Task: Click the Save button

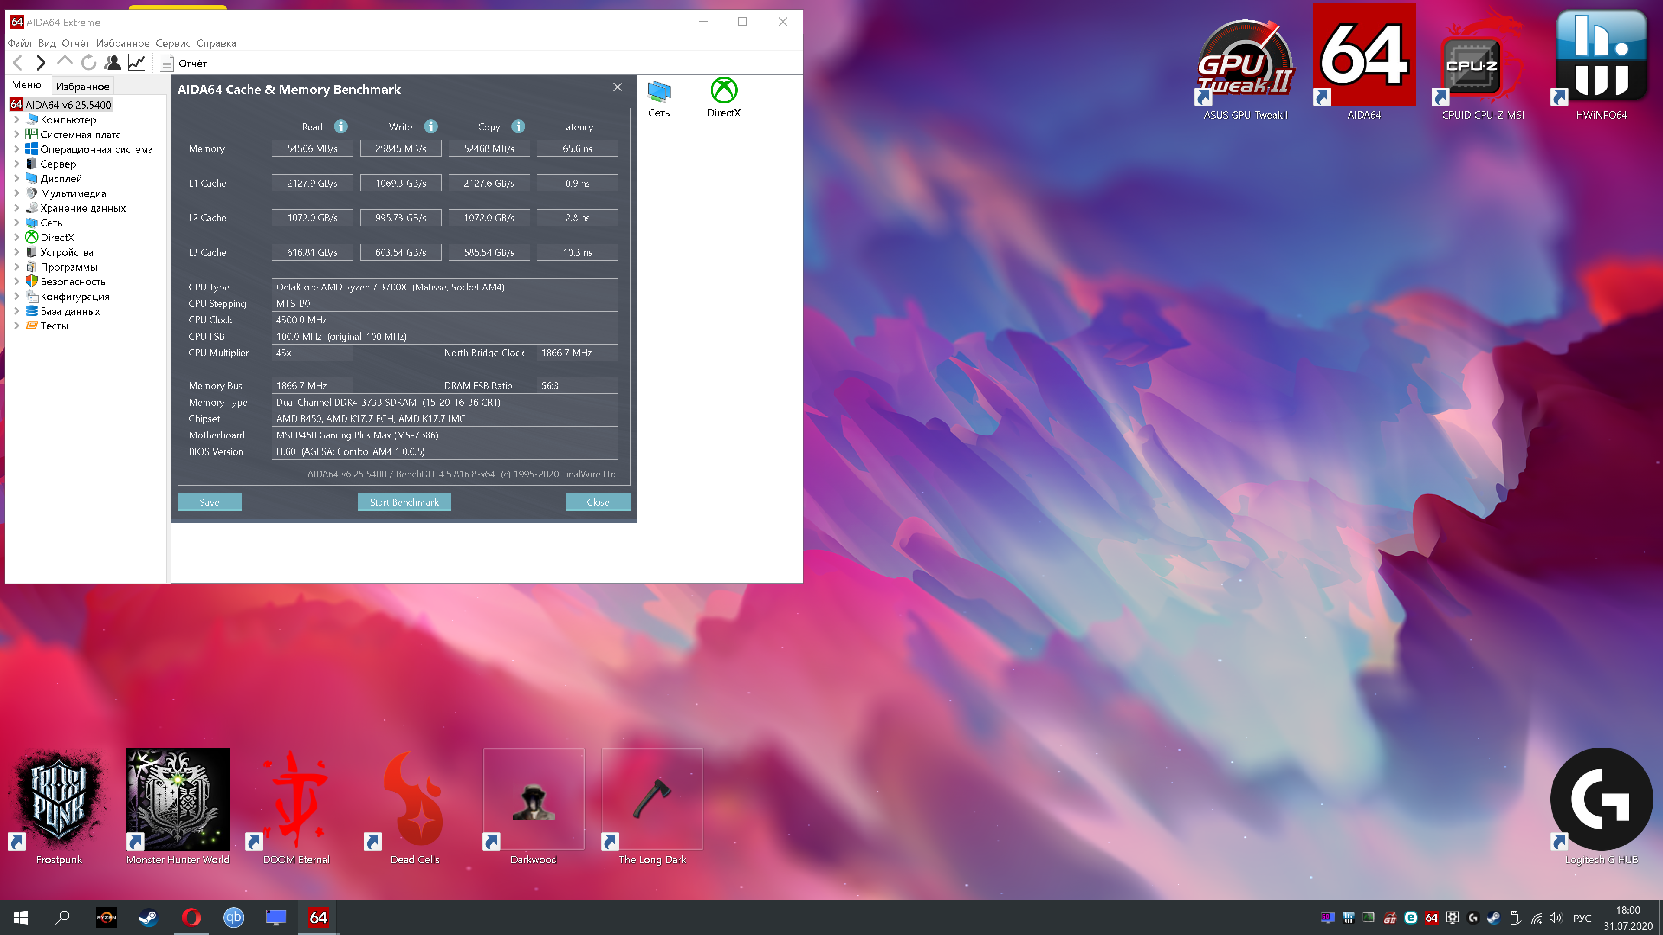Action: (x=209, y=502)
